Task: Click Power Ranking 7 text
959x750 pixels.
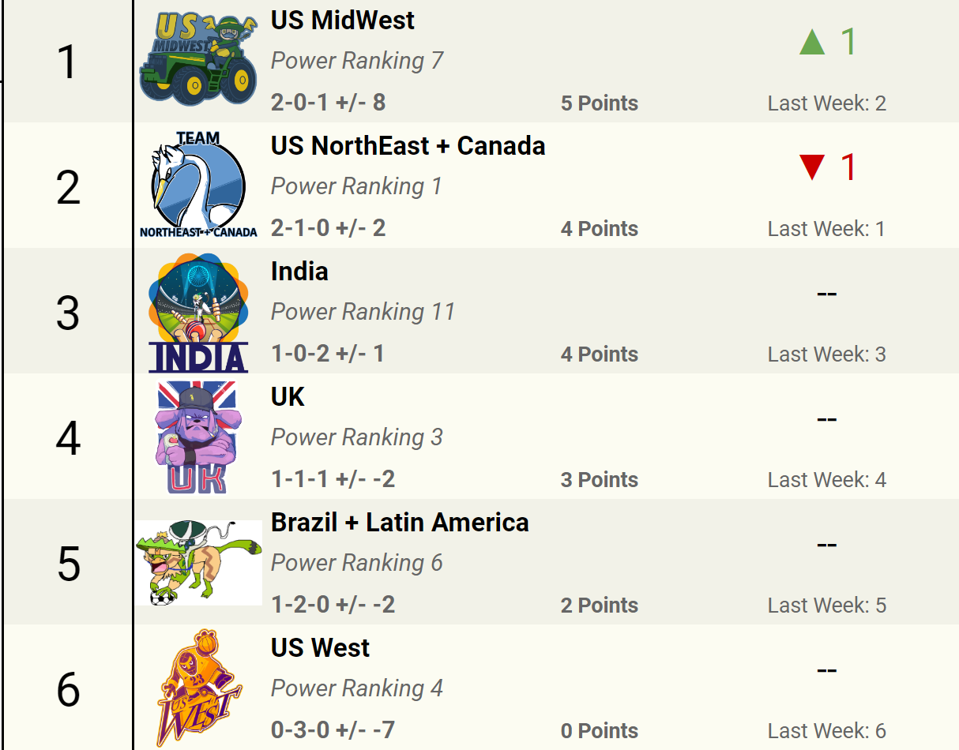Action: coord(357,61)
